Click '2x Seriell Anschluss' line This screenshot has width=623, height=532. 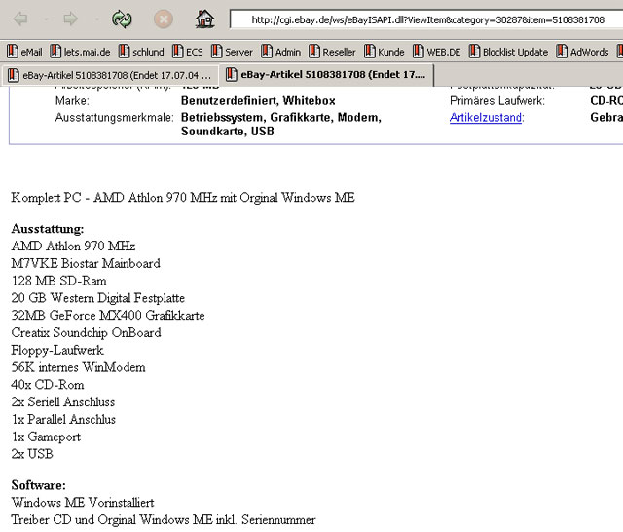[x=63, y=402]
